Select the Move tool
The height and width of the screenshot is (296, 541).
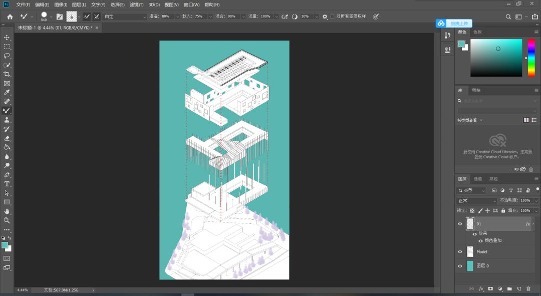7,37
